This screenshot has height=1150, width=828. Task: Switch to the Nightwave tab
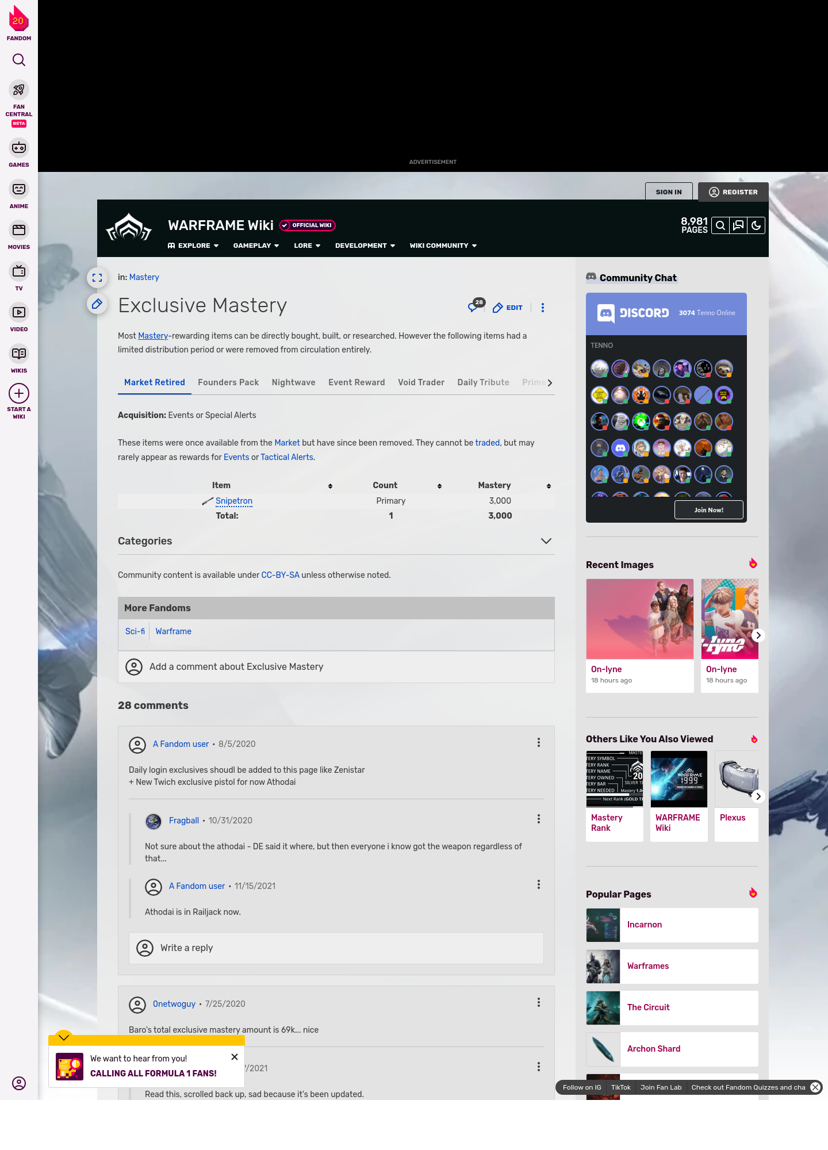[293, 382]
